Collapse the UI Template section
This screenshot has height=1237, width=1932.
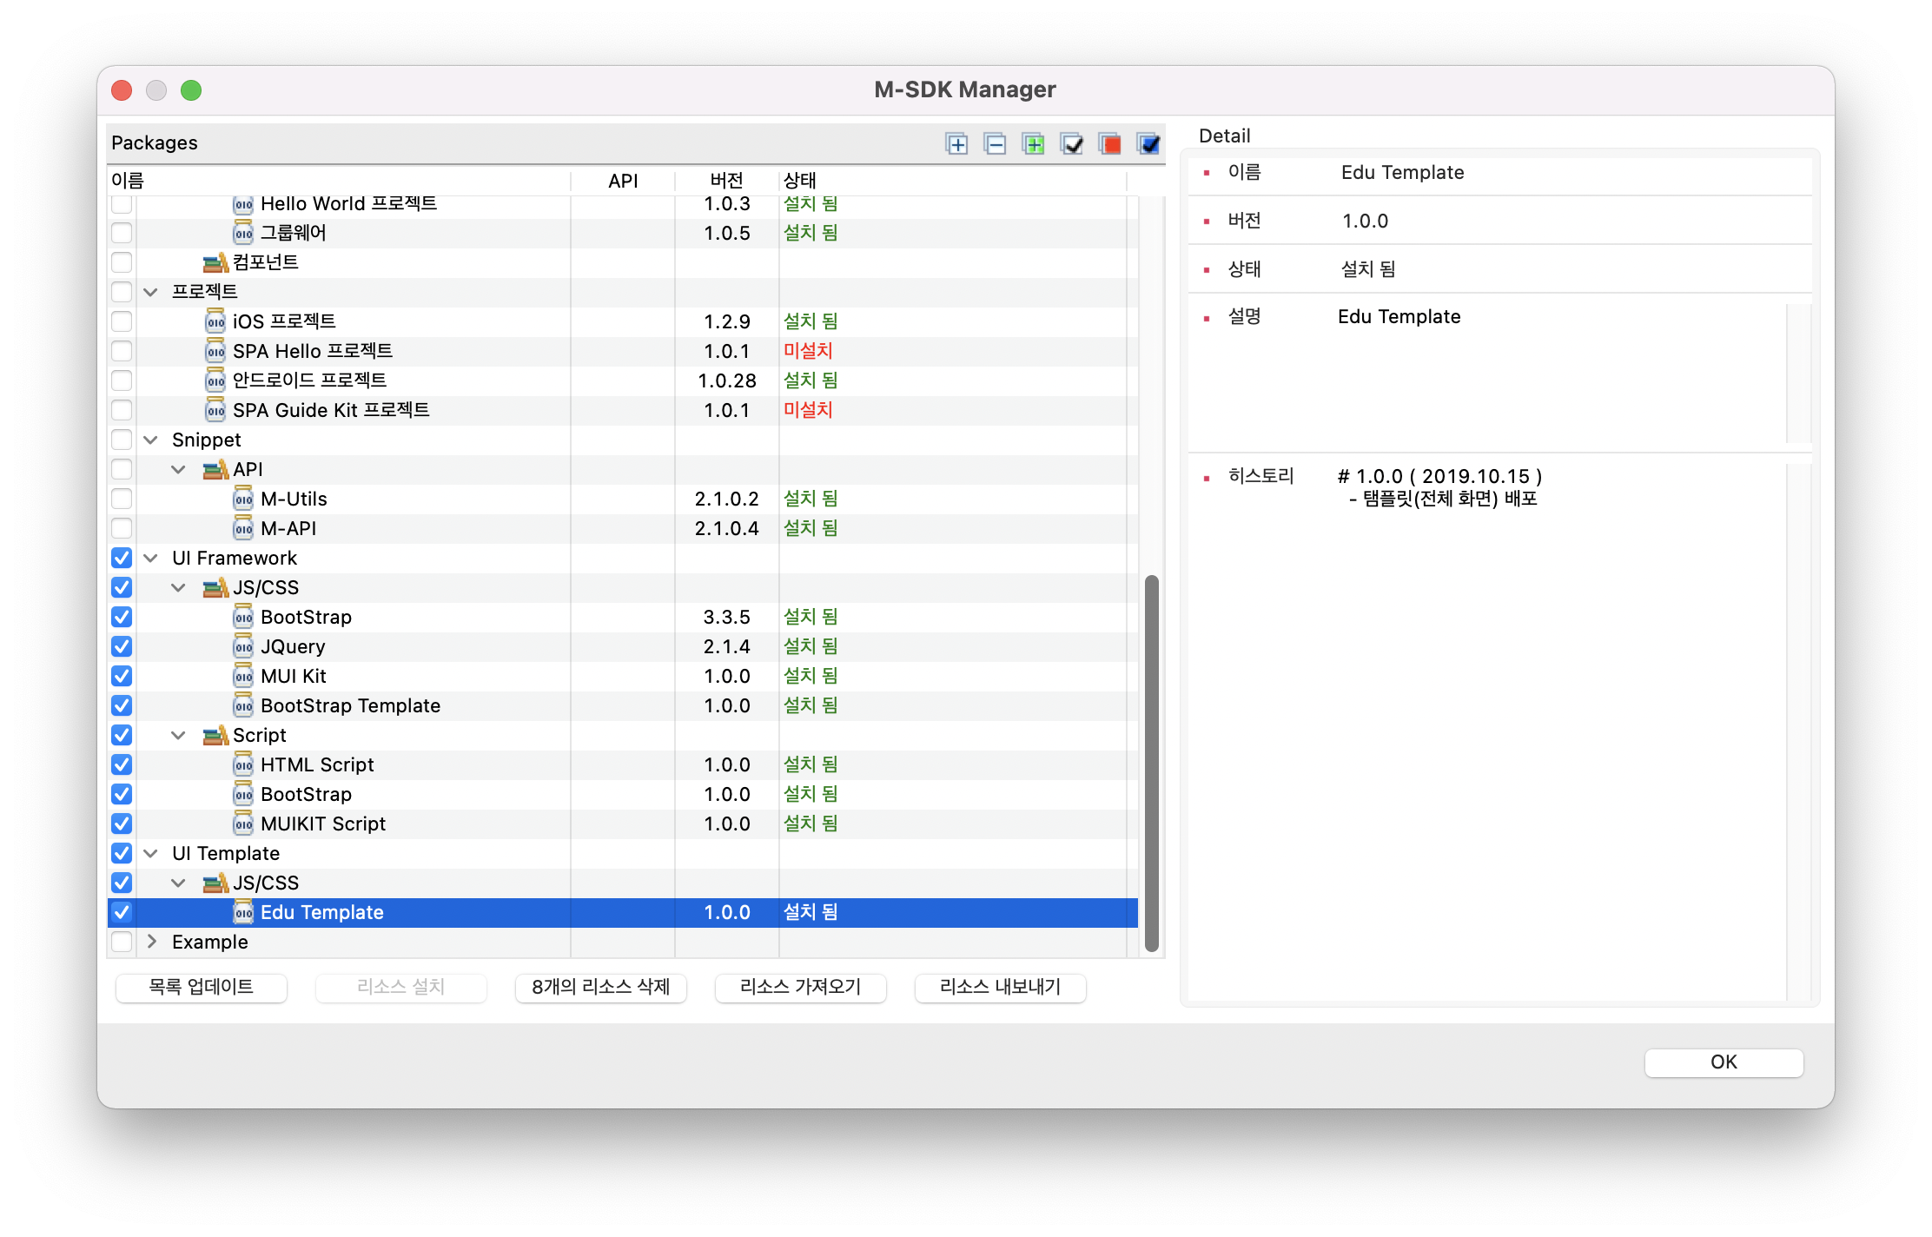150,853
